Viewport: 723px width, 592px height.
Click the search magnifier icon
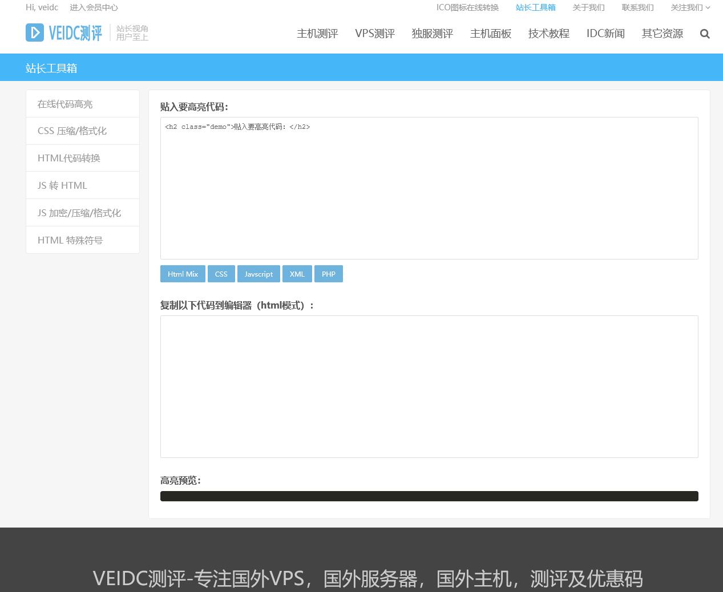pos(705,34)
